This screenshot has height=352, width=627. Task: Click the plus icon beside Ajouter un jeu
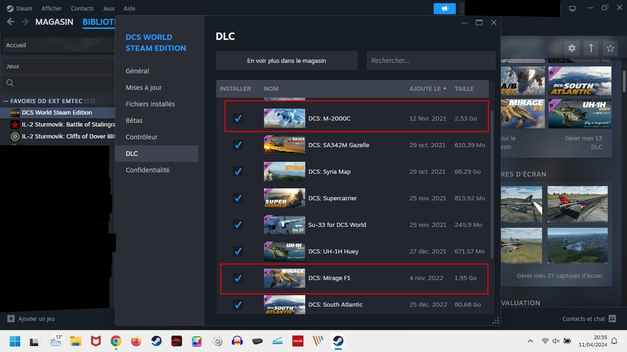[x=11, y=319]
